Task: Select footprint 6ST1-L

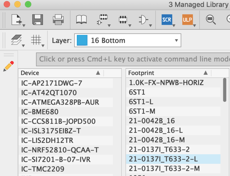Action: [173, 102]
